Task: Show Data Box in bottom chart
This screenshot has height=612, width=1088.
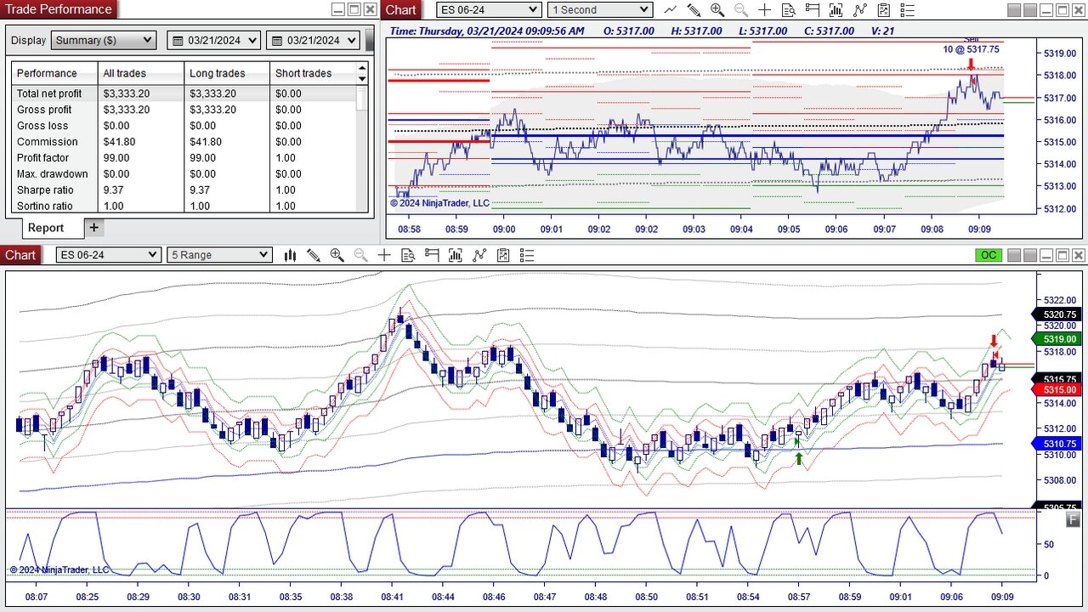Action: 408,255
